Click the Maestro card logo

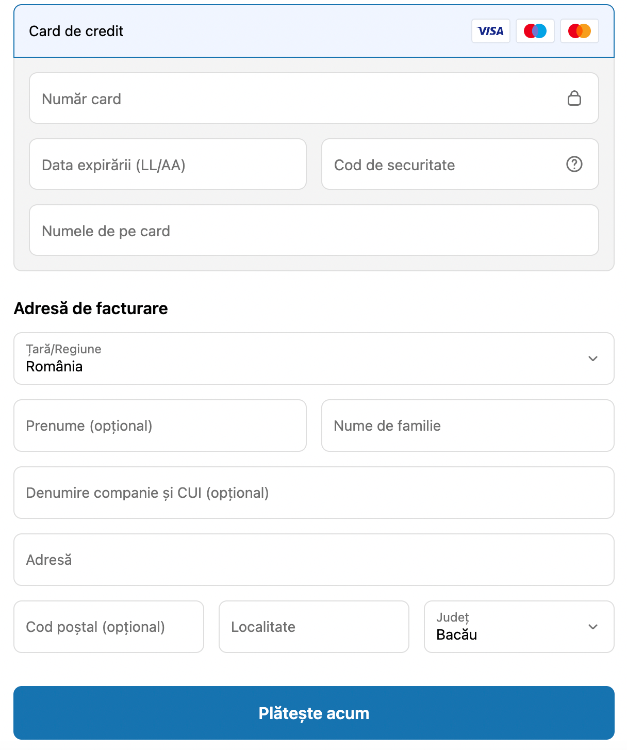click(535, 31)
